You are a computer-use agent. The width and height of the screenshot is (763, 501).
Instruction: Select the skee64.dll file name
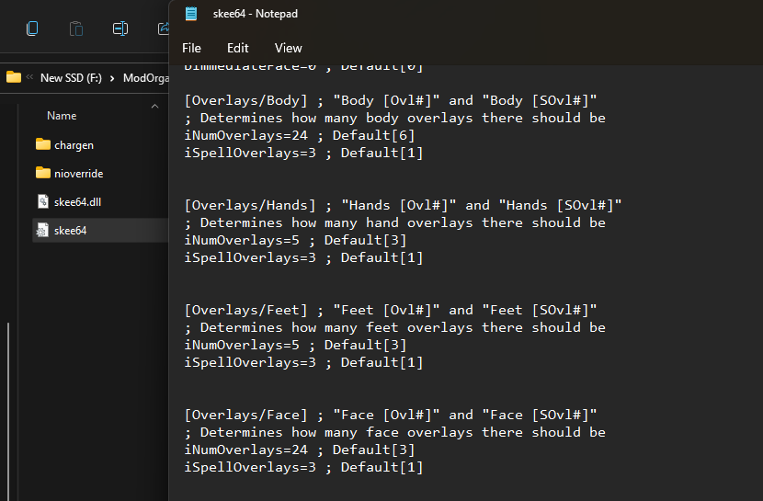(x=78, y=202)
